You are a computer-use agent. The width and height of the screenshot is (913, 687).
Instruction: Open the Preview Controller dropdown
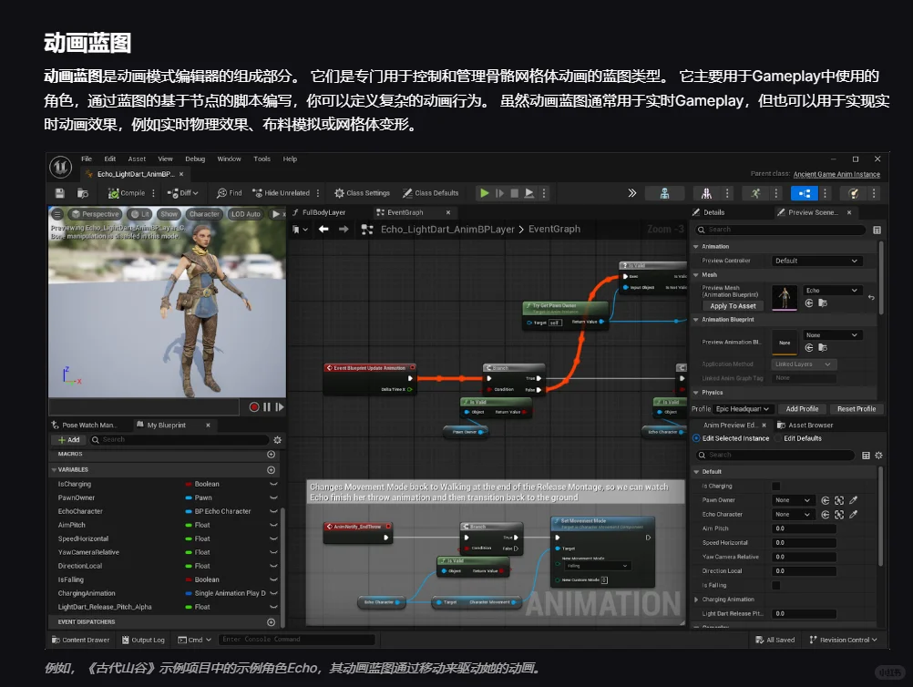click(x=817, y=260)
